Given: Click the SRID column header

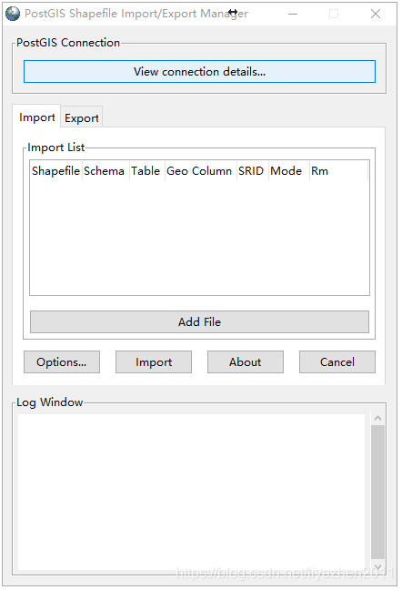Looking at the screenshot, I should [x=251, y=171].
